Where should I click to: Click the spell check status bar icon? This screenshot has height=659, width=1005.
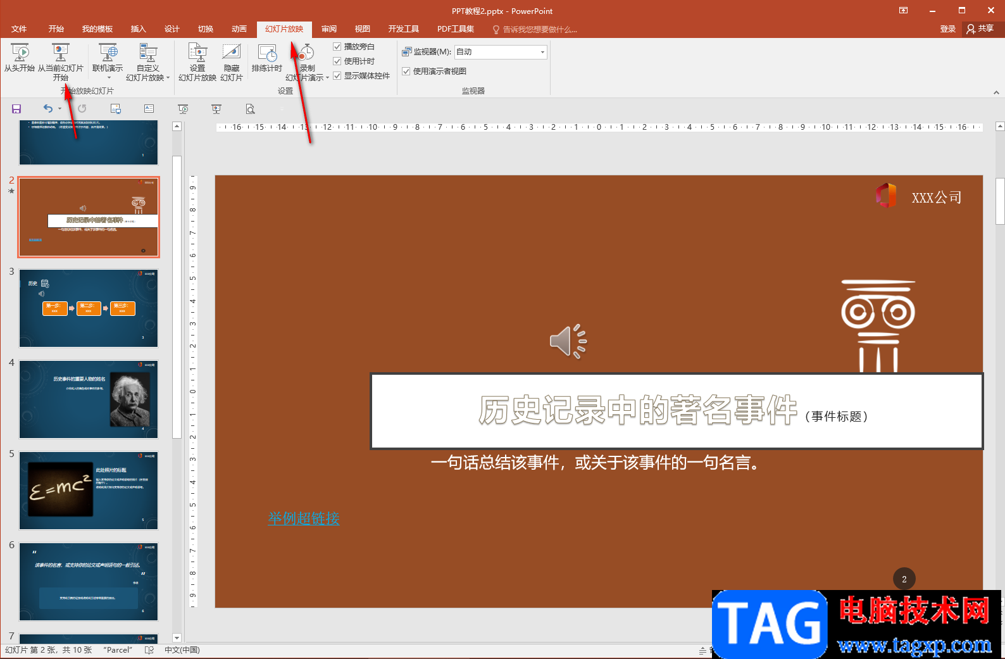tap(149, 650)
